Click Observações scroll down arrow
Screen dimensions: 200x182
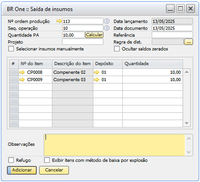189,152
